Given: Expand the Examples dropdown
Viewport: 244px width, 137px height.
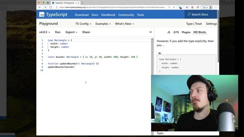Looking at the screenshot, I should pos(103,24).
